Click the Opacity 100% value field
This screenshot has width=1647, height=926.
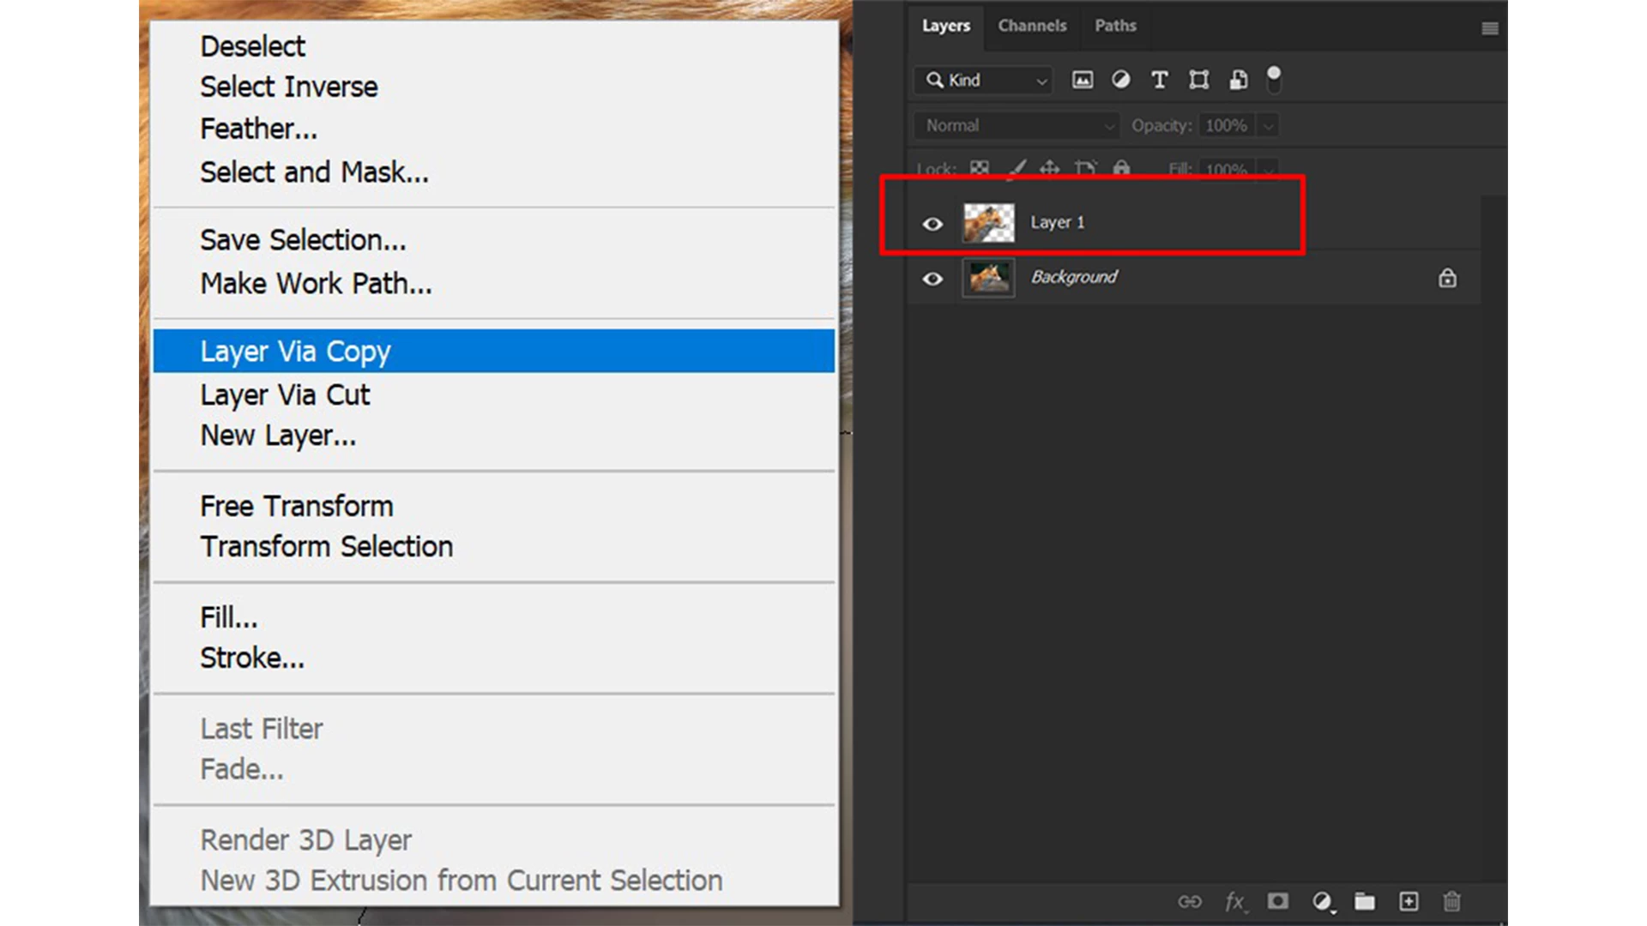tap(1226, 125)
